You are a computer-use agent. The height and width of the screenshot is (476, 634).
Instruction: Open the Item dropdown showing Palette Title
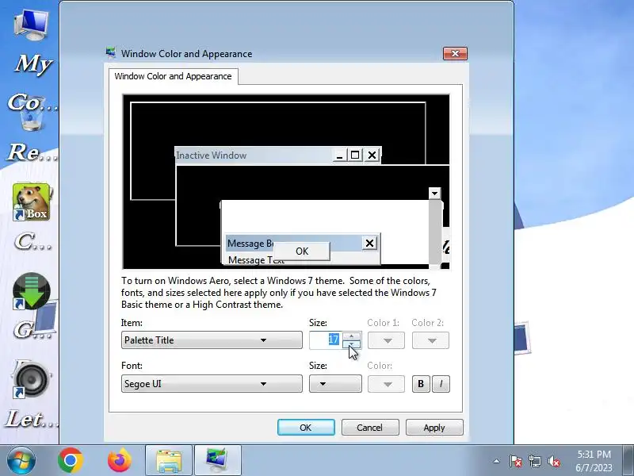[x=212, y=340]
